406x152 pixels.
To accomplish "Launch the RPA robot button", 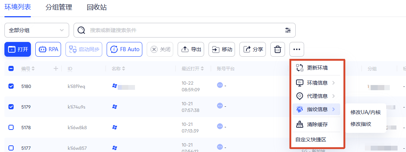I will 48,49.
